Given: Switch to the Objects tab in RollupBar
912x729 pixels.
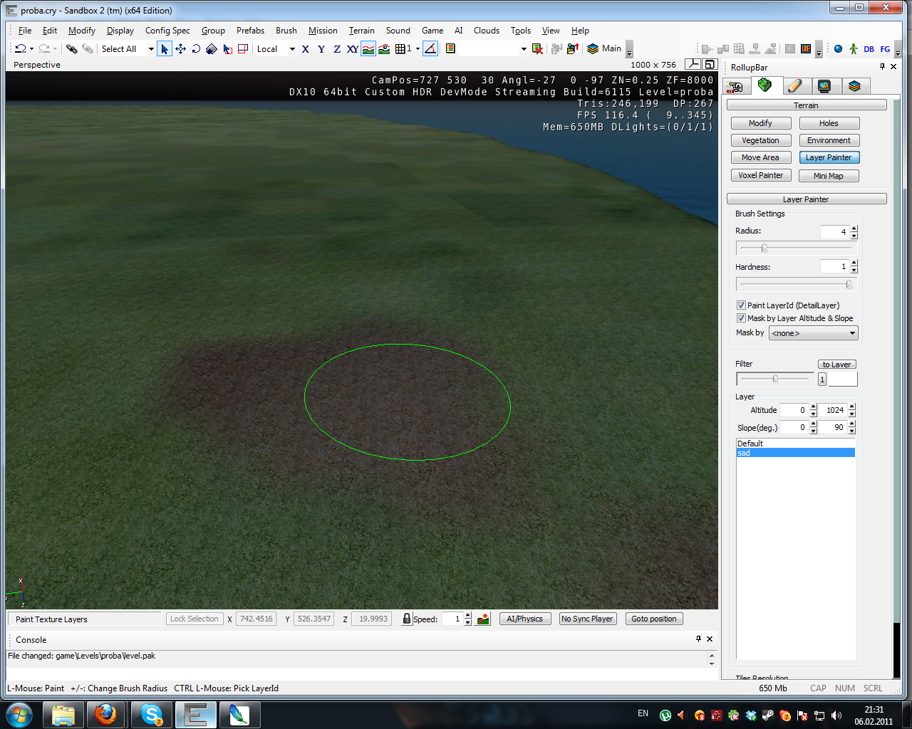Looking at the screenshot, I should (x=735, y=86).
